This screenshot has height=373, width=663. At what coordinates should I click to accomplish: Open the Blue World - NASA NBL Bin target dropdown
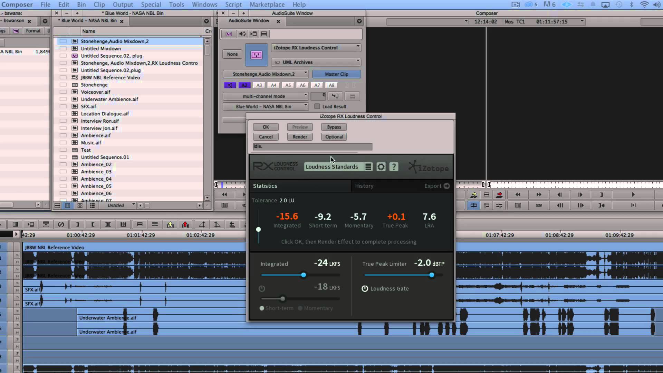click(266, 106)
